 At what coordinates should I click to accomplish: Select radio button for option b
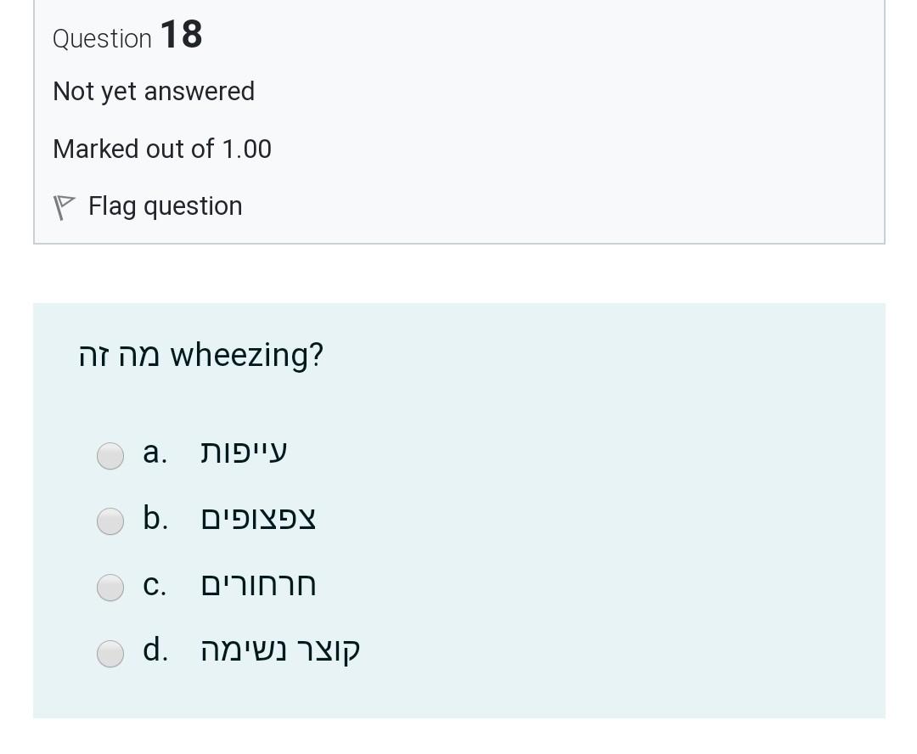click(110, 521)
